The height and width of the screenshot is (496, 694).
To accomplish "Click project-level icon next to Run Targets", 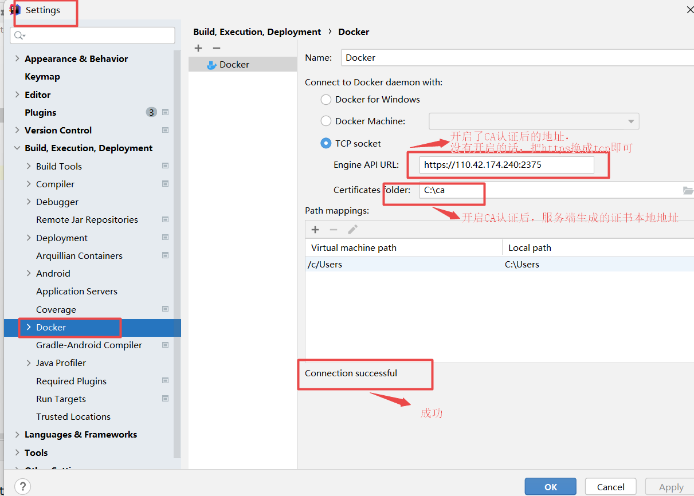I will click(x=165, y=399).
